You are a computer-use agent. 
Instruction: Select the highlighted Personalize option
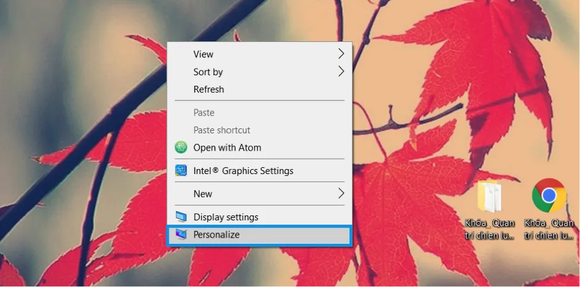(x=216, y=235)
